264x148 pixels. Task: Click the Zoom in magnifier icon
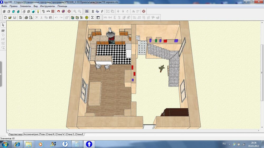coord(75,11)
